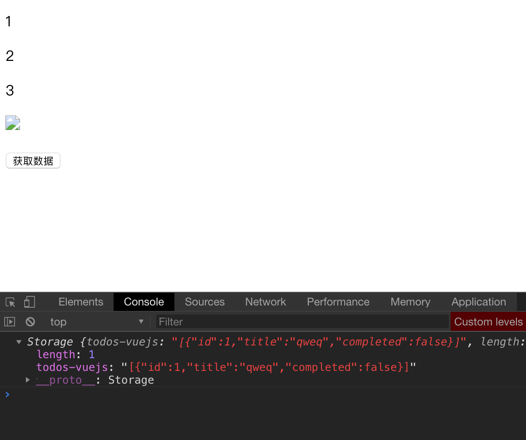
Task: Expand the __proto__: Storage property
Action: (x=28, y=380)
